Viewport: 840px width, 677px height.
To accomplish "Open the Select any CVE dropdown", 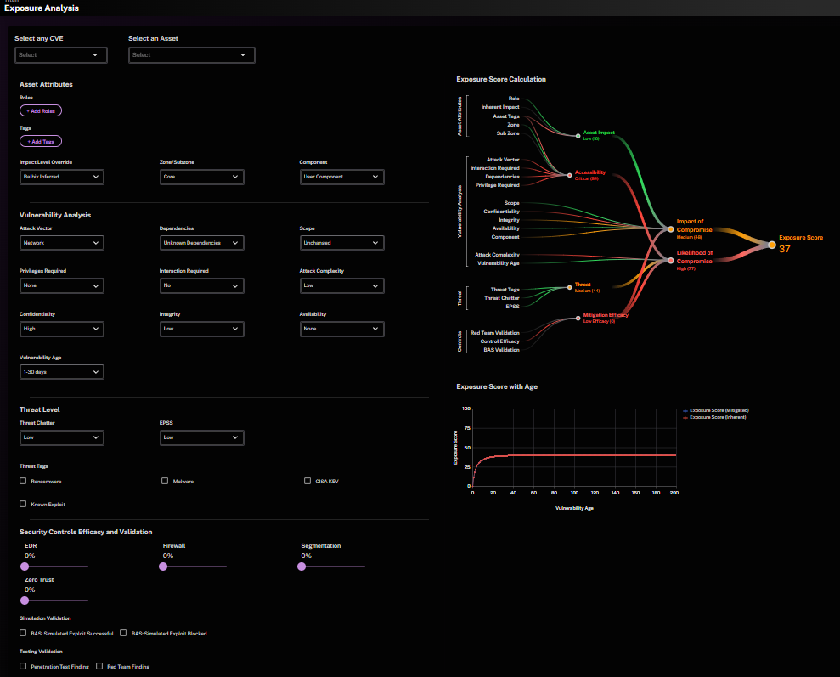I will (x=61, y=55).
